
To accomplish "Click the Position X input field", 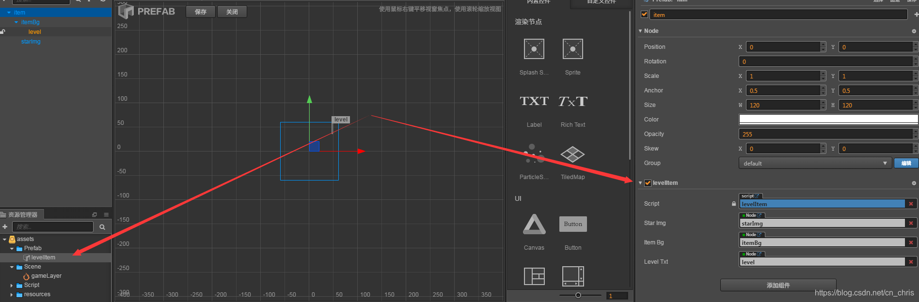I will pos(783,47).
